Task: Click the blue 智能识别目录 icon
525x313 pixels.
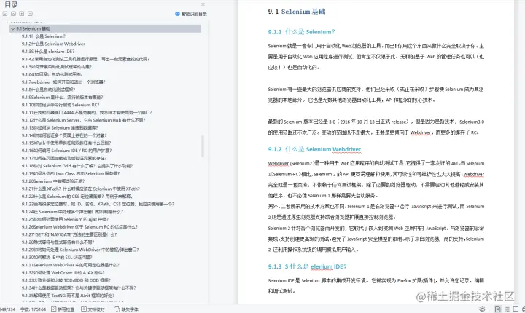Action: pyautogui.click(x=177, y=14)
